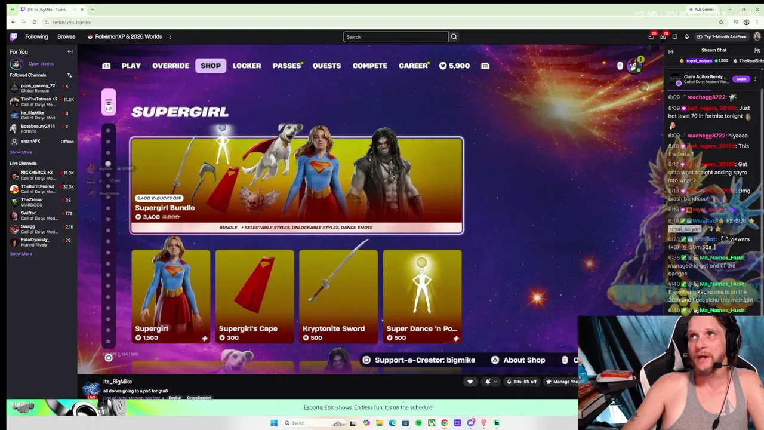Open TheBurntPeanut channel in sidebar
Screen dimensions: 764x430
42,189
